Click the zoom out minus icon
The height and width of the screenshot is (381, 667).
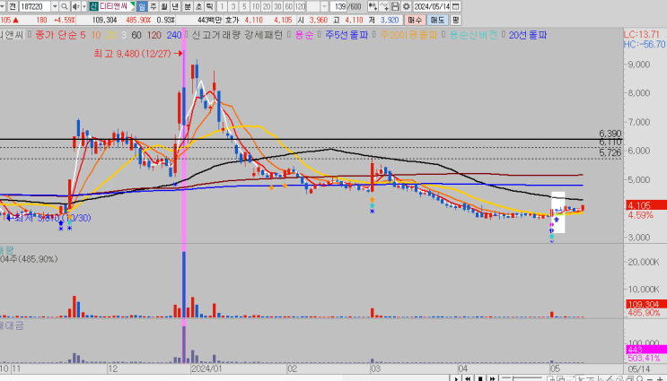click(650, 378)
